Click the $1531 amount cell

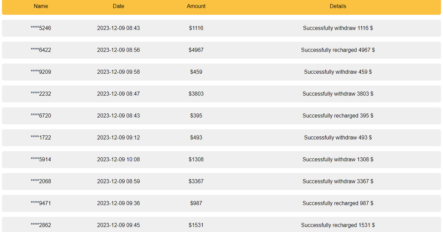coord(196,225)
